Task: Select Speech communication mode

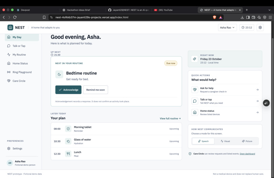Action: [x=203, y=141]
